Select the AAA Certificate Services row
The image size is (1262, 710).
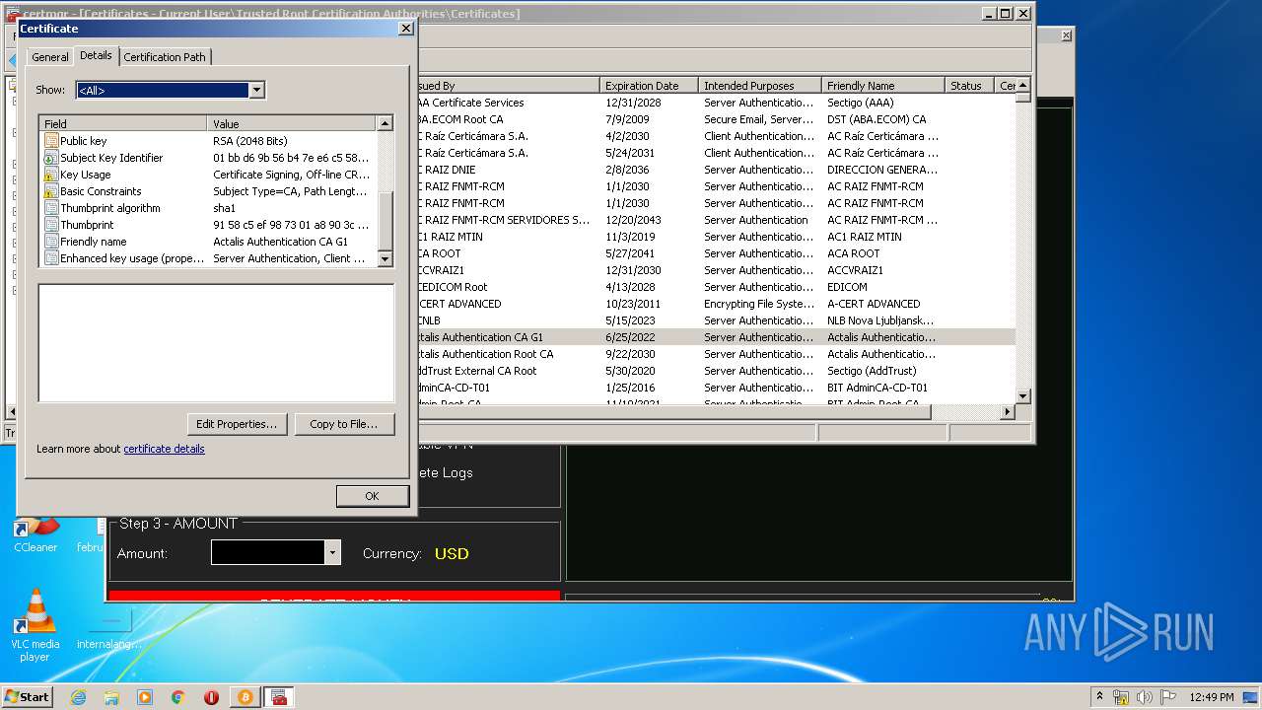click(715, 103)
